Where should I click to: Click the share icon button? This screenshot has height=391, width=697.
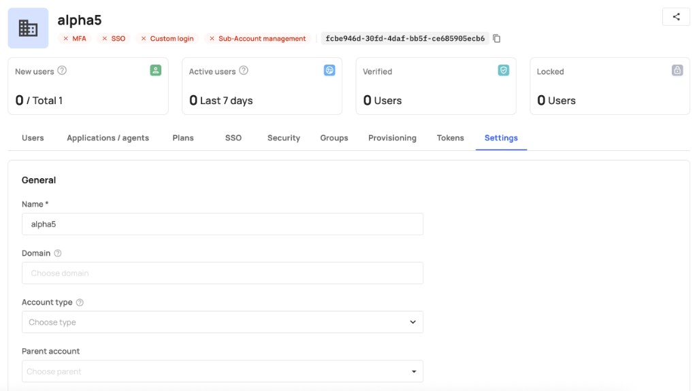[676, 17]
